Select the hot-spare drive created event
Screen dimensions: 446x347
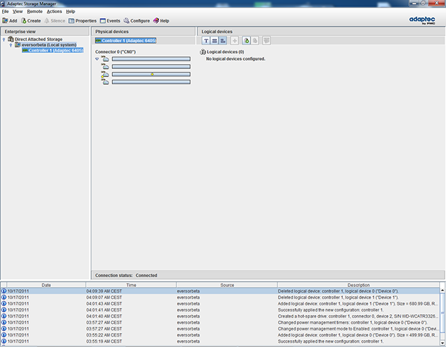tap(220, 316)
